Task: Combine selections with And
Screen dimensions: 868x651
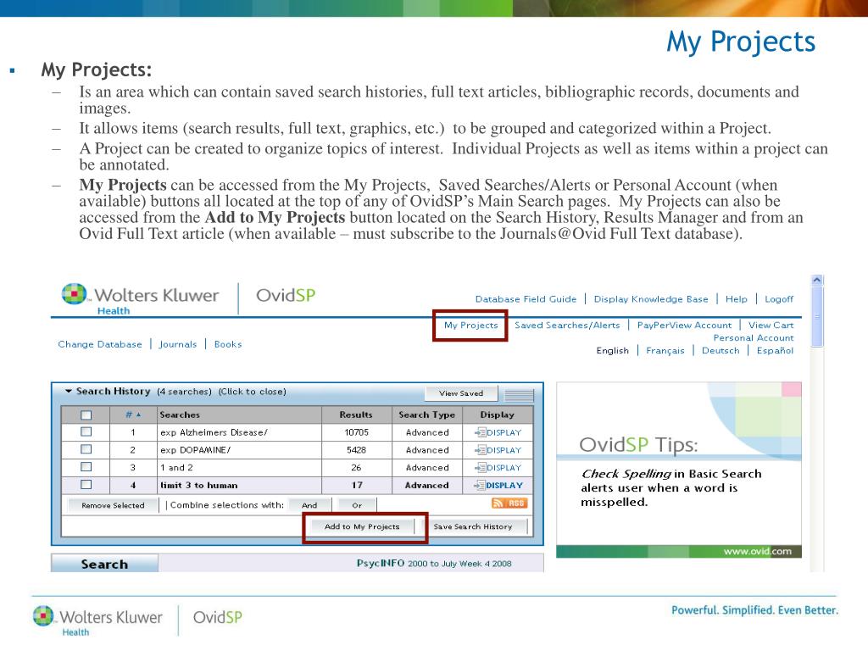Action: [x=309, y=505]
